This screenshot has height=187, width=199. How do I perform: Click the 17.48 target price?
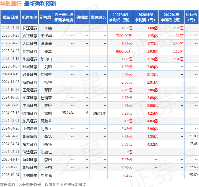tap(193, 144)
